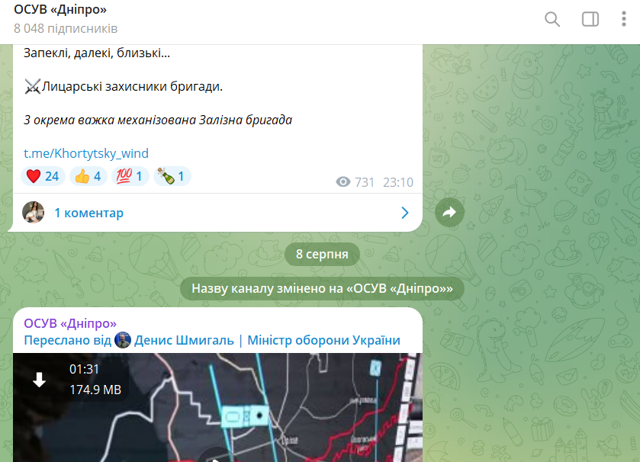The image size is (640, 462).
Task: Toggle the heart reaction
Action: coord(43,175)
